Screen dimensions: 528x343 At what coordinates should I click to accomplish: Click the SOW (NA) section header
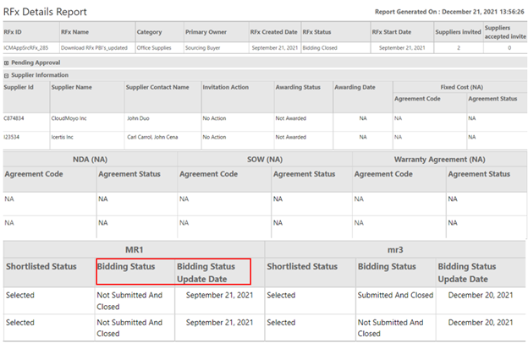[264, 158]
